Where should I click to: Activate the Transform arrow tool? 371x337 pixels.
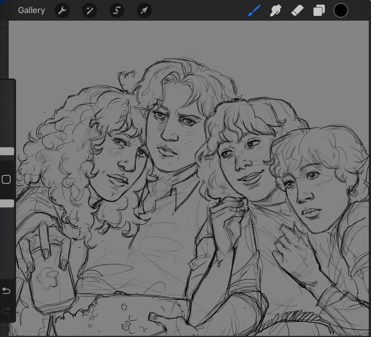[x=144, y=11]
